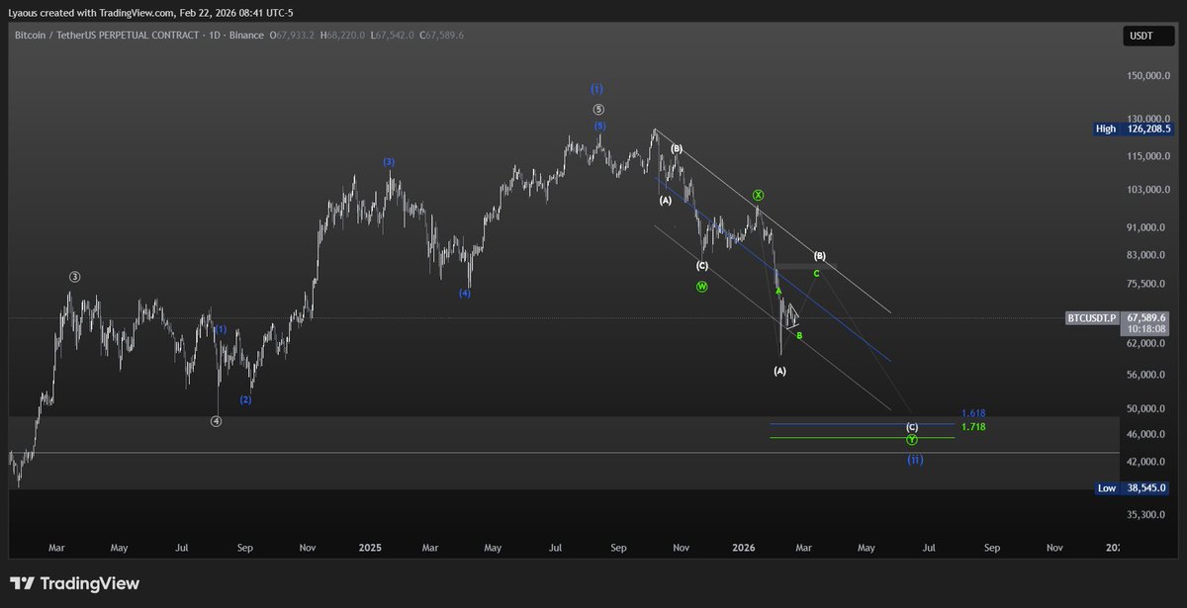Click the open value O67,933.2
The width and height of the screenshot is (1187, 608).
pyautogui.click(x=292, y=35)
